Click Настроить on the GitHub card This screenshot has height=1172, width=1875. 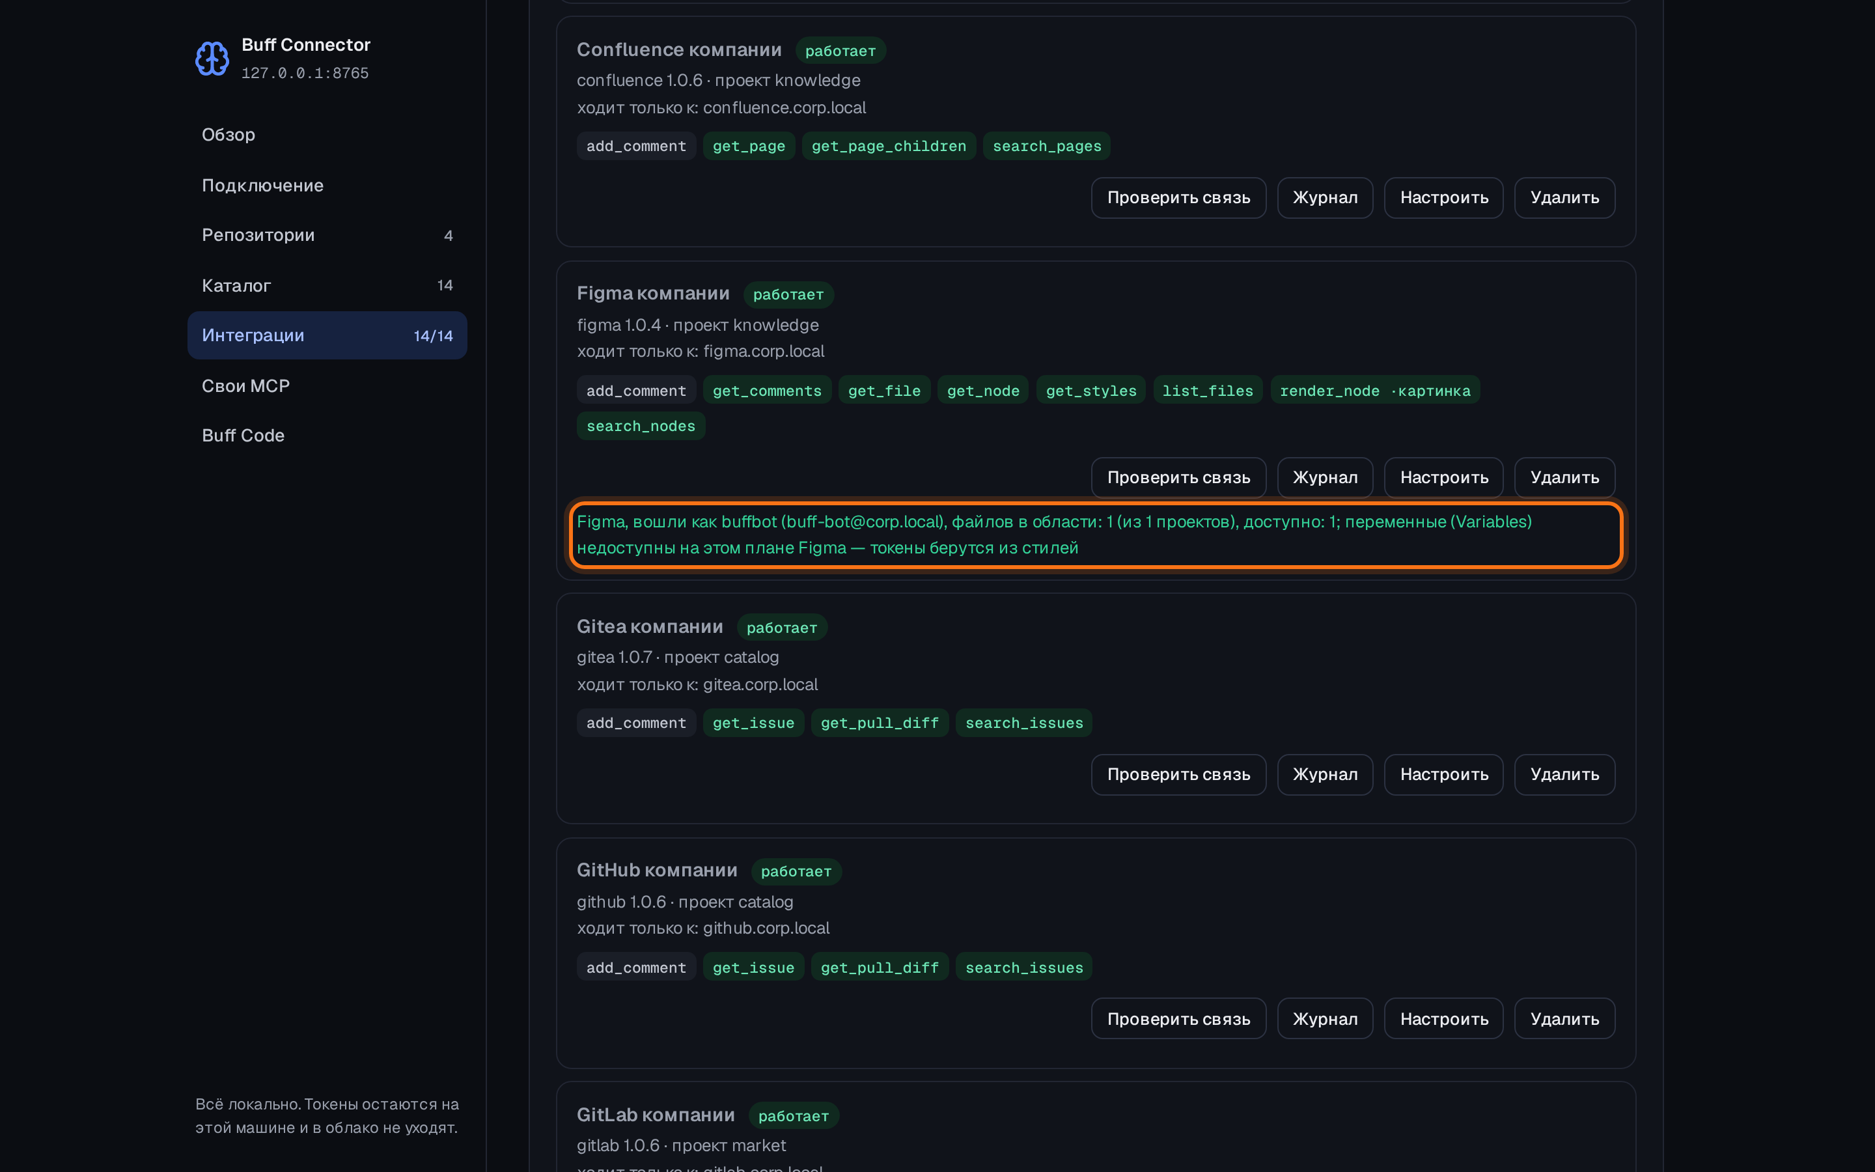point(1443,1018)
